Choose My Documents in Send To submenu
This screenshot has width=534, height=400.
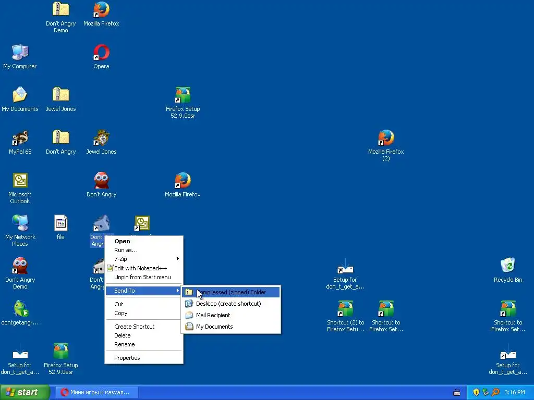point(231,327)
